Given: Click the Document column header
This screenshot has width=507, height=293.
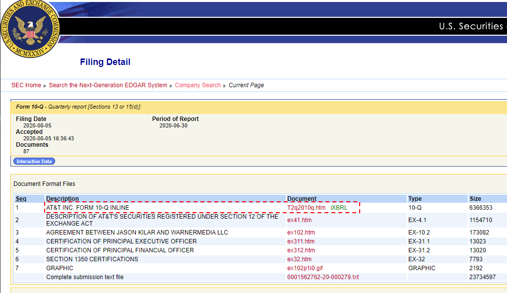Looking at the screenshot, I should point(302,199).
